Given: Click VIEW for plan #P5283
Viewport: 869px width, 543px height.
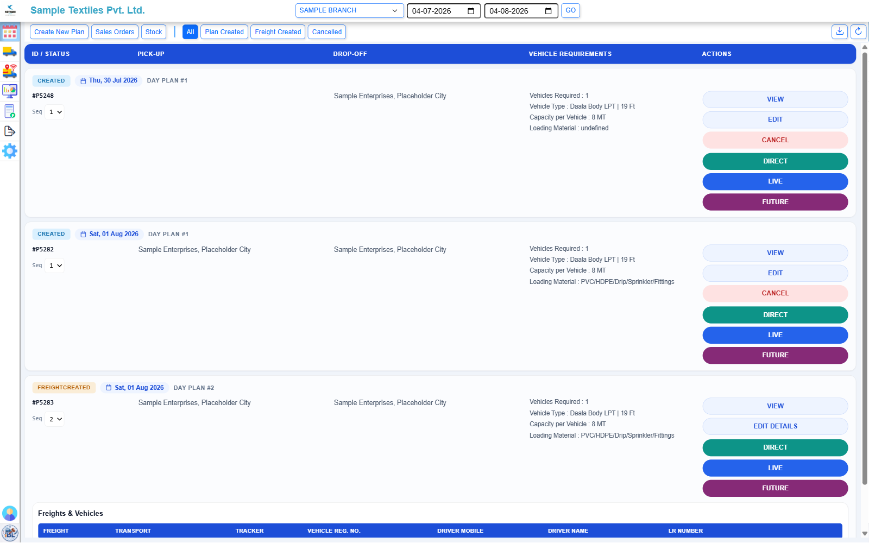Looking at the screenshot, I should point(775,406).
